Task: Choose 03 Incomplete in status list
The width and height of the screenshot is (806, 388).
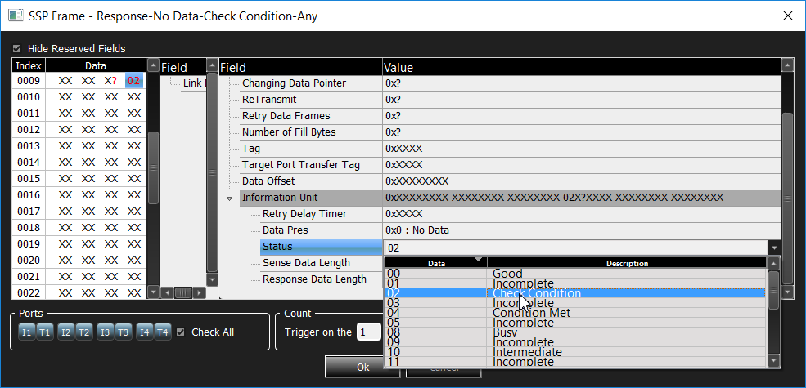Action: pos(574,303)
